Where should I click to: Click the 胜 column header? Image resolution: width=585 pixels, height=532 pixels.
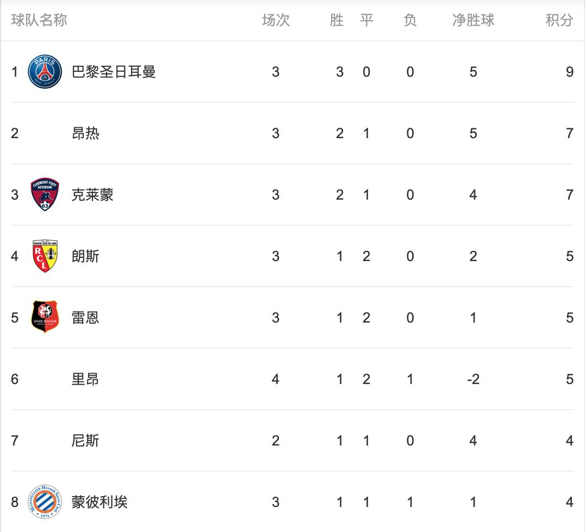coord(337,21)
